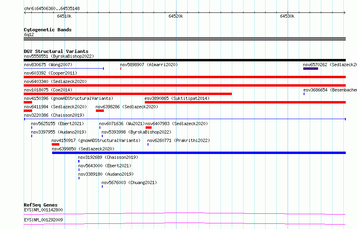Click the red nsv4150917 variant block
Image resolution: width=357 pixels, height=229 pixels.
tap(55, 144)
